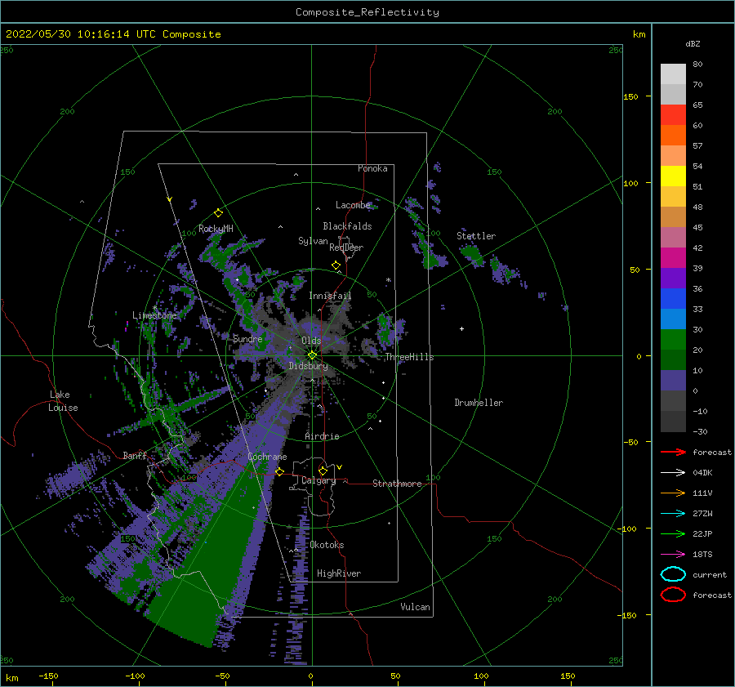Click the yellow diamond marker near Cochrane

[x=279, y=471]
